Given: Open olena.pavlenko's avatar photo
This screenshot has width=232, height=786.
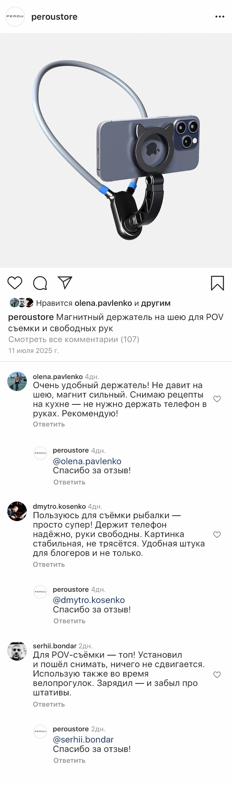Looking at the screenshot, I should [x=17, y=381].
